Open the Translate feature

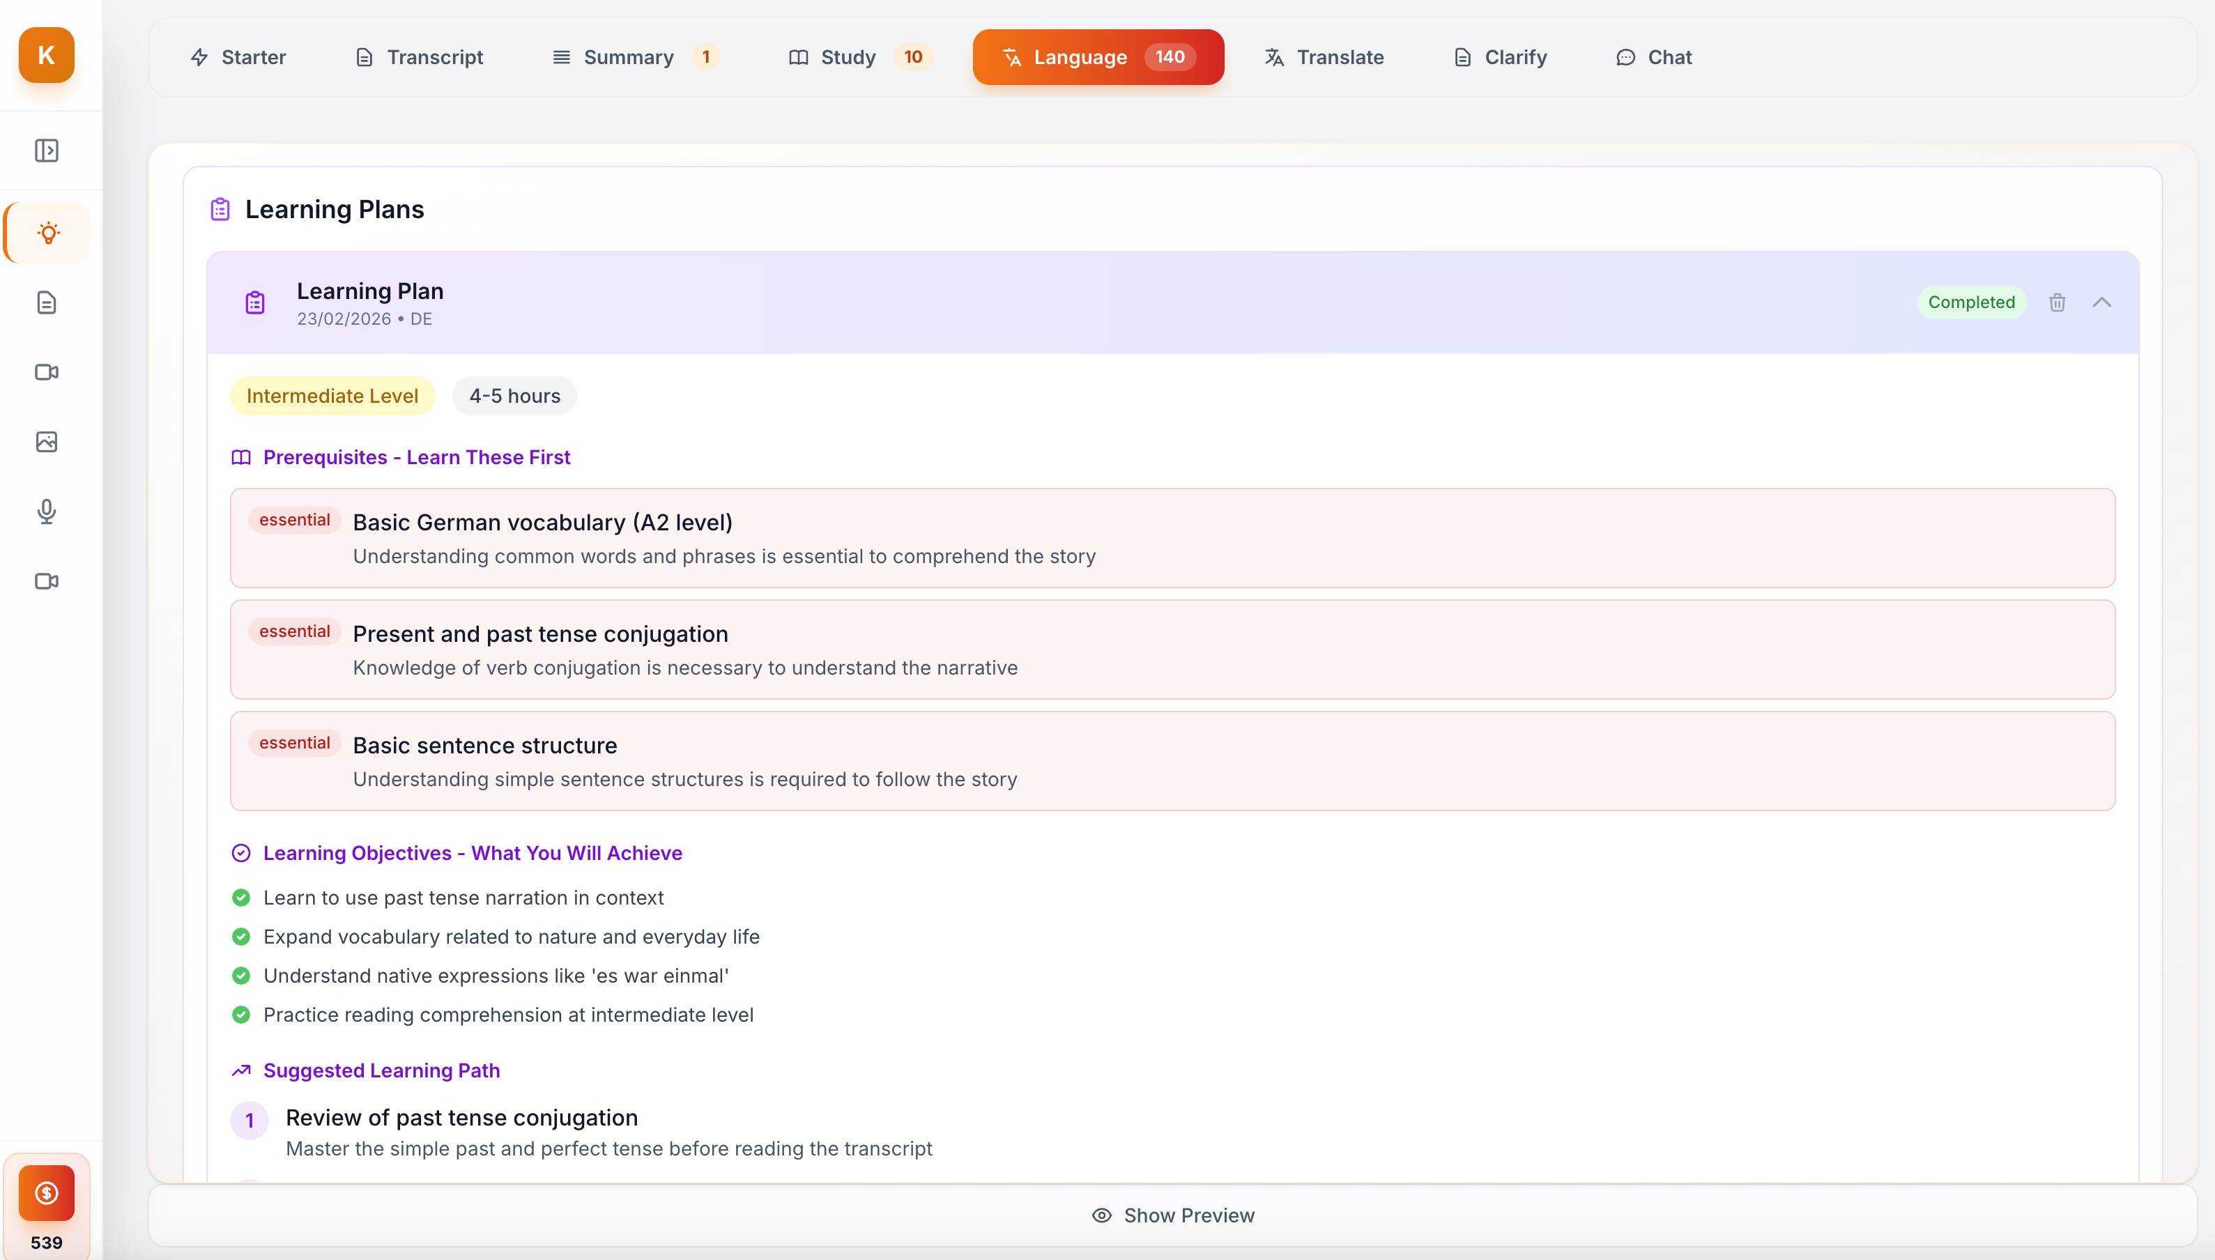click(1324, 57)
